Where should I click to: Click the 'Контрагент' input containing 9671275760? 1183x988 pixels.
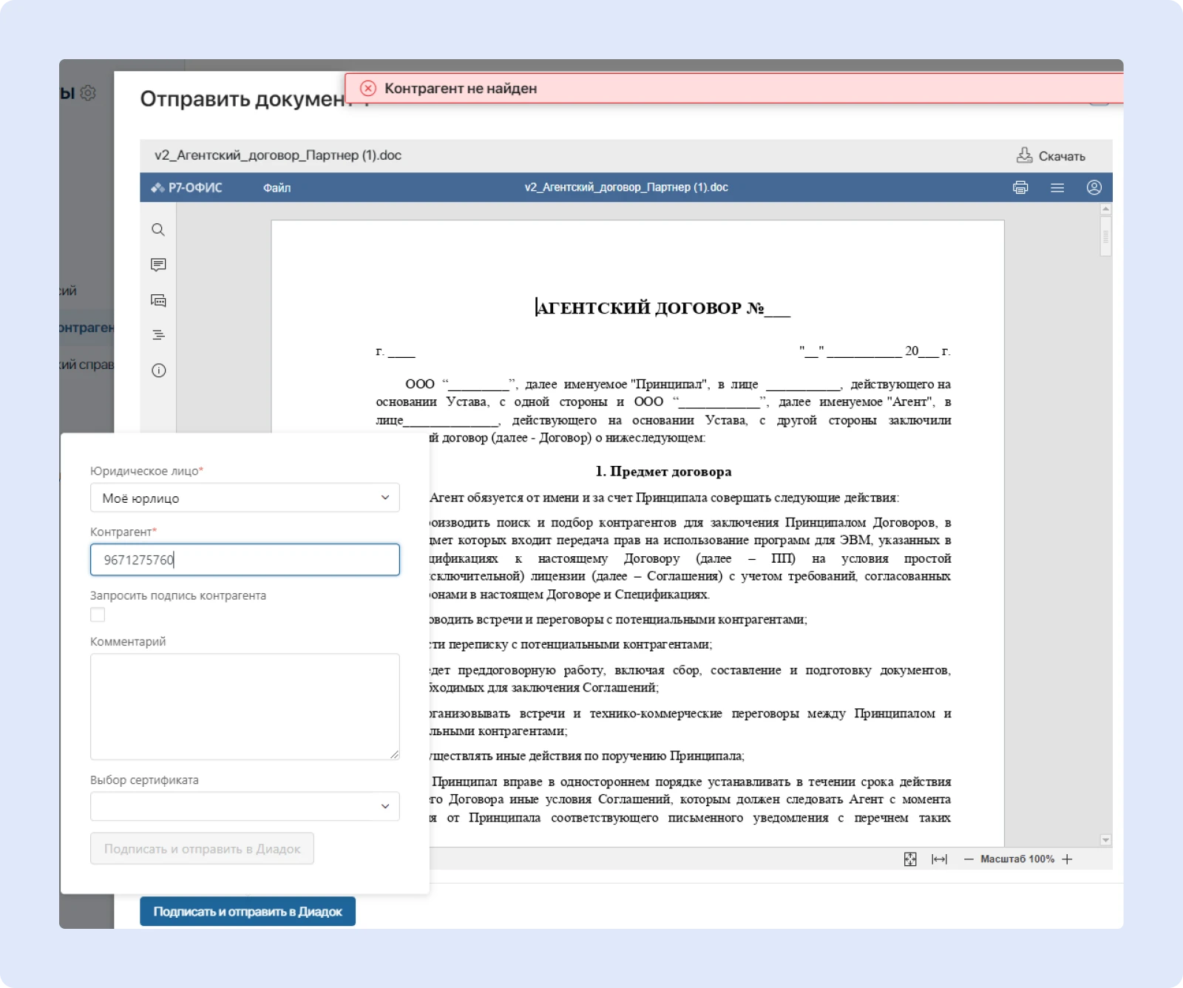(x=244, y=560)
